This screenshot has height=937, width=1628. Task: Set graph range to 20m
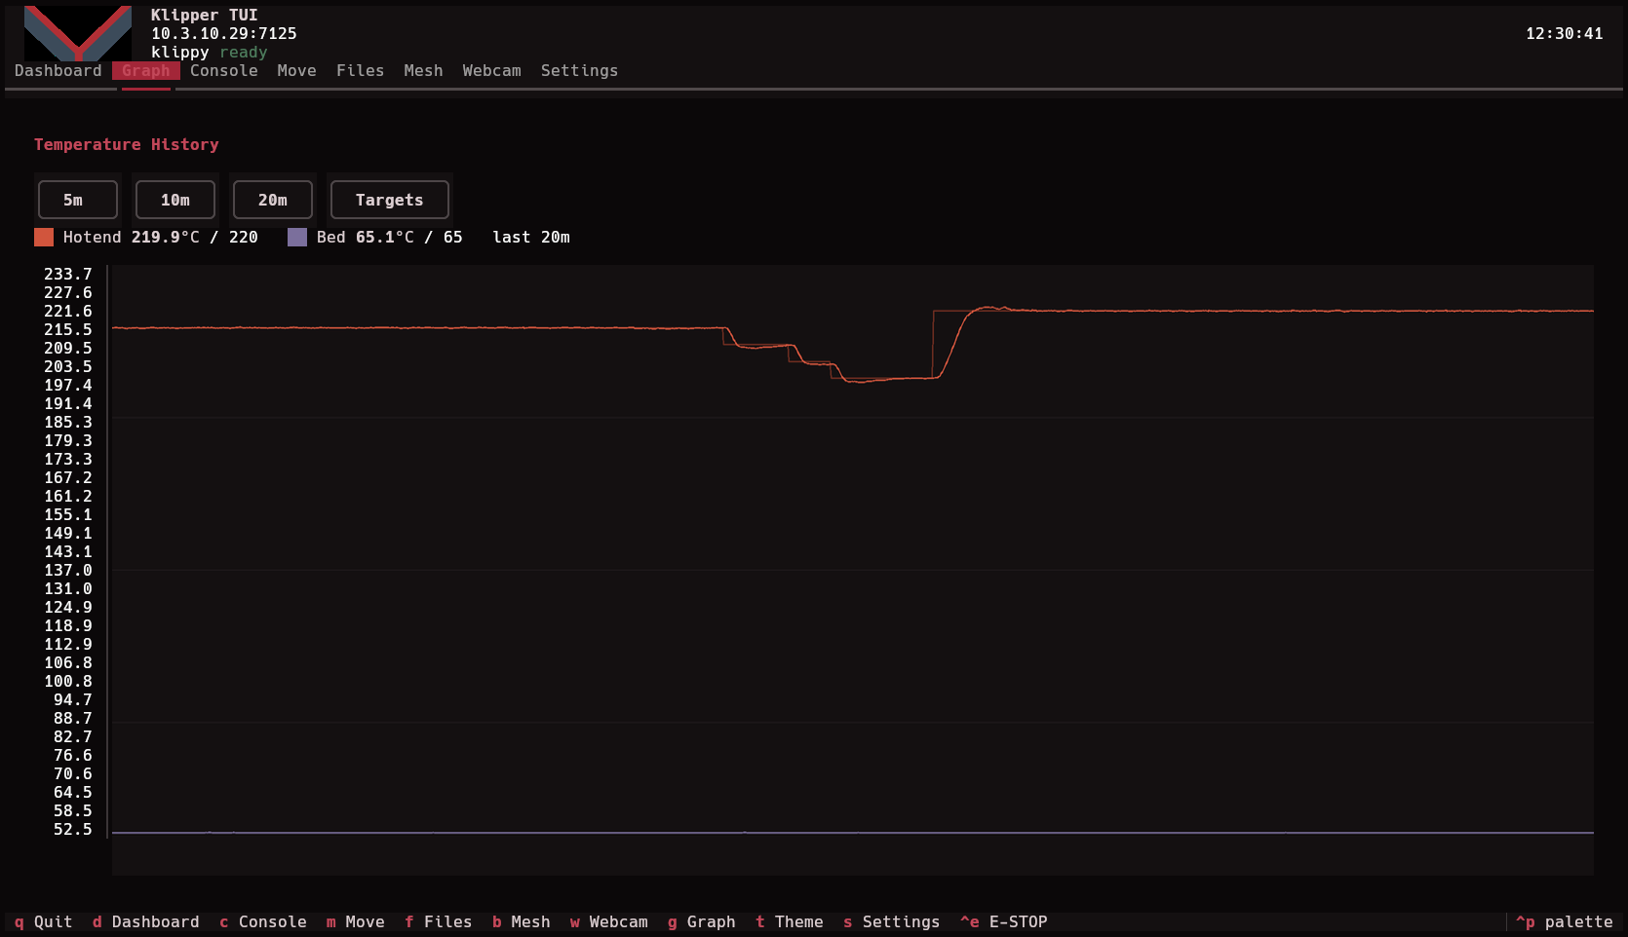pyautogui.click(x=273, y=200)
